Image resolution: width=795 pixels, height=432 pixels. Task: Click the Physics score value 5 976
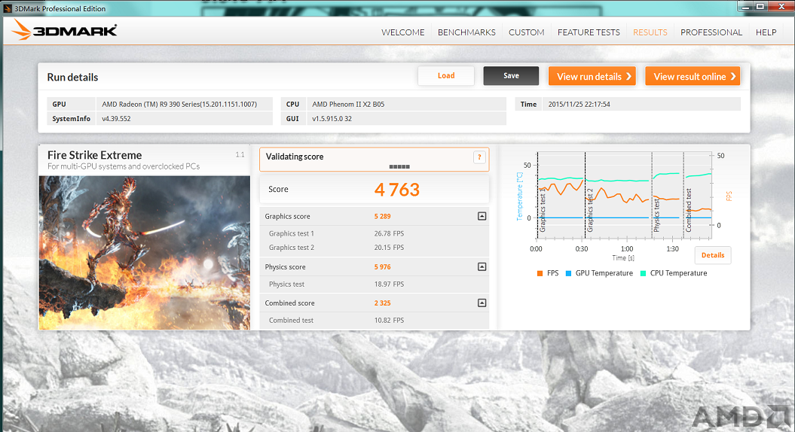point(382,267)
